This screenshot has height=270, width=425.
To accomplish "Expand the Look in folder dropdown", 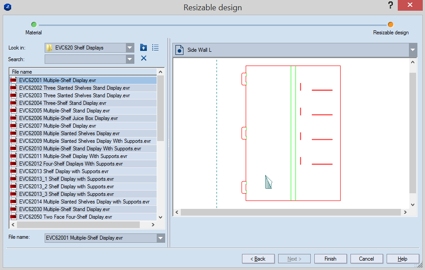I will tap(130, 48).
